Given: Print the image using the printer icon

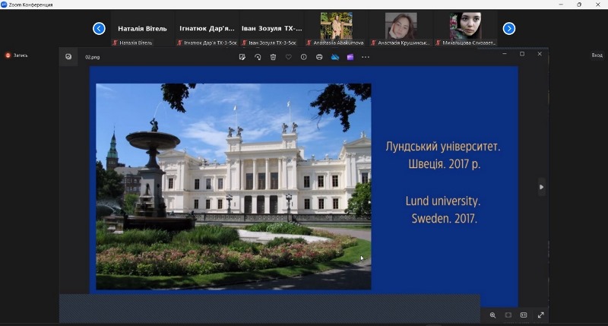Looking at the screenshot, I should point(319,57).
